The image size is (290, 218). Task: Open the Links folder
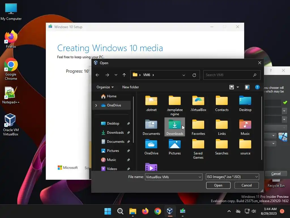point(222,127)
